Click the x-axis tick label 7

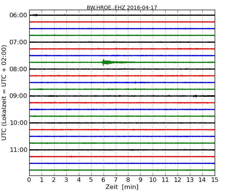(x=116, y=180)
